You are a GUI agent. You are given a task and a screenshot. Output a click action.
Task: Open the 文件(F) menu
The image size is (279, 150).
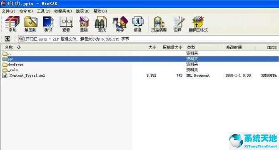8,11
